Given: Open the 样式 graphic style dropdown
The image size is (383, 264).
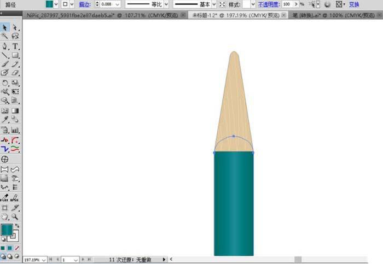Looking at the screenshot, I should (x=253, y=4).
